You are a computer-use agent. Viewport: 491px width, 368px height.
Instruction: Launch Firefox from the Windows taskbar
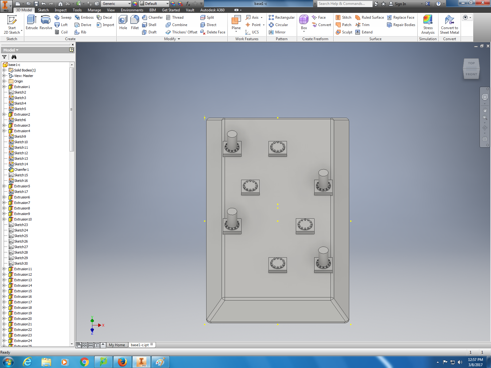(122, 362)
